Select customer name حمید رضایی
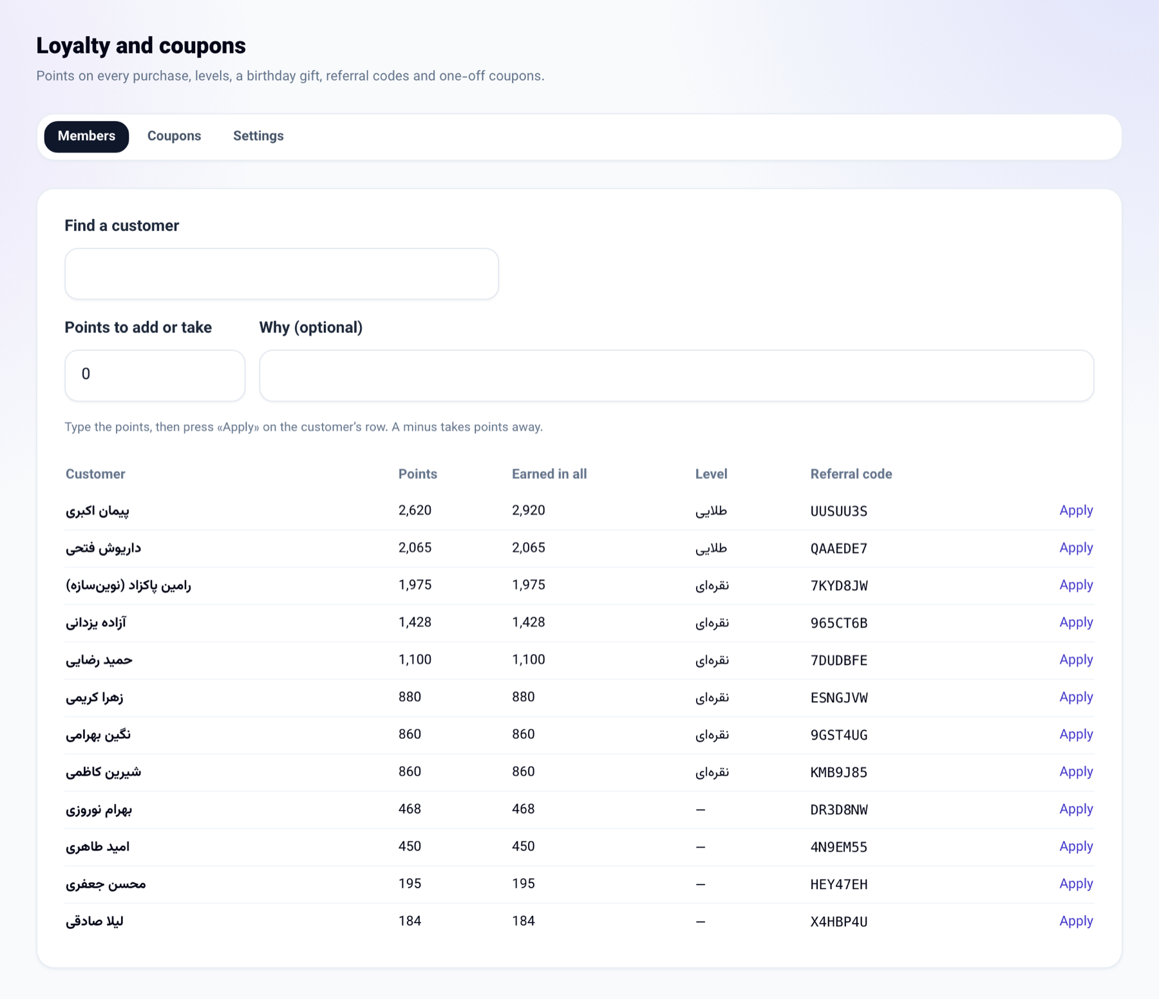The width and height of the screenshot is (1159, 999). (x=99, y=660)
